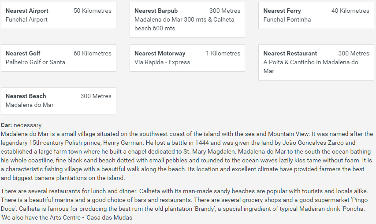Viewport: 376px width, 224px height.
Task: Select the Funchal Pontinha ferry text
Action: 287,19
